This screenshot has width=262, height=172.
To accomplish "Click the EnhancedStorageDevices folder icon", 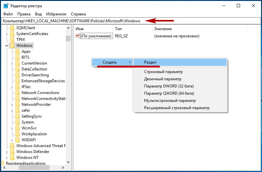I will point(18,81).
